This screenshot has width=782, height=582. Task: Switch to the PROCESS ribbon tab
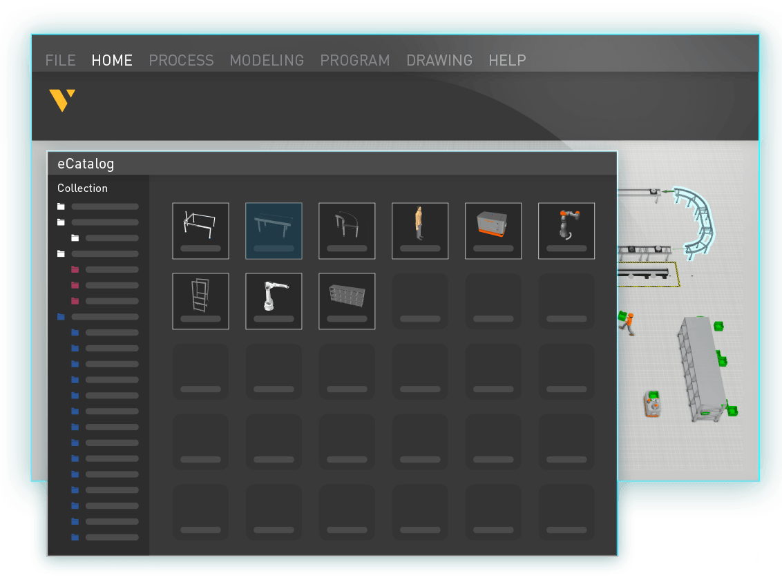[x=181, y=61]
